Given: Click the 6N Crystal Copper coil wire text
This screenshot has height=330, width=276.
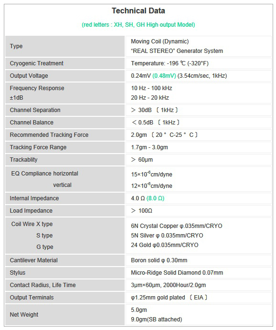Looking at the screenshot, I should 177,226.
